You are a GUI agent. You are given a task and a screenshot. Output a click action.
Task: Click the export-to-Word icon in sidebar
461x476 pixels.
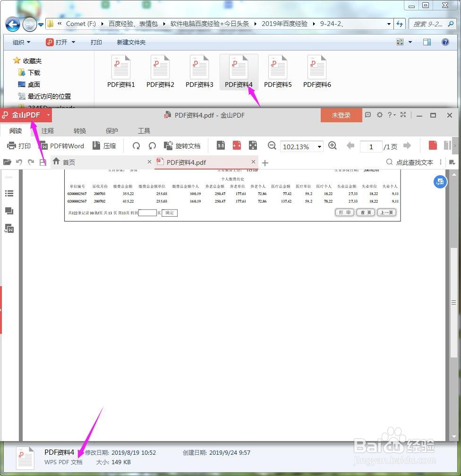click(9, 229)
